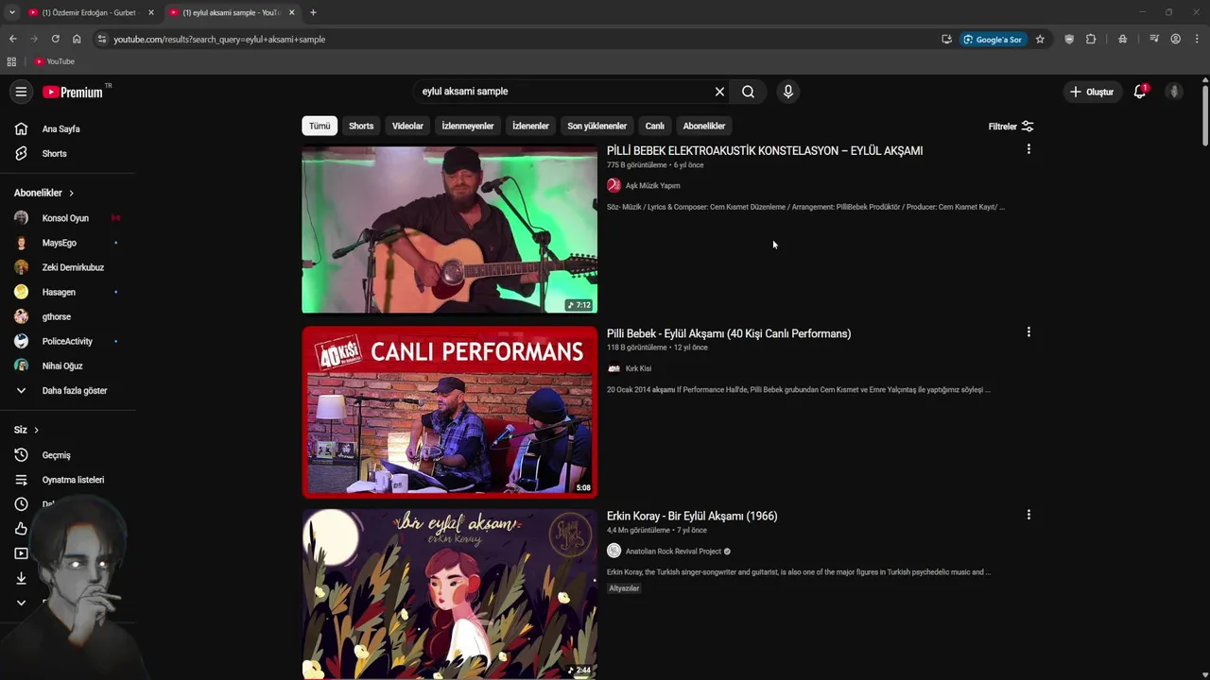Select the Canlı filter chip
The image size is (1210, 680).
pos(655,126)
